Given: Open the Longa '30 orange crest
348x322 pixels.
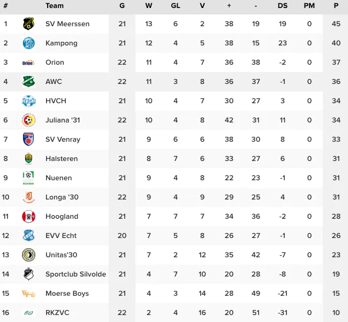Looking at the screenshot, I should tap(29, 197).
